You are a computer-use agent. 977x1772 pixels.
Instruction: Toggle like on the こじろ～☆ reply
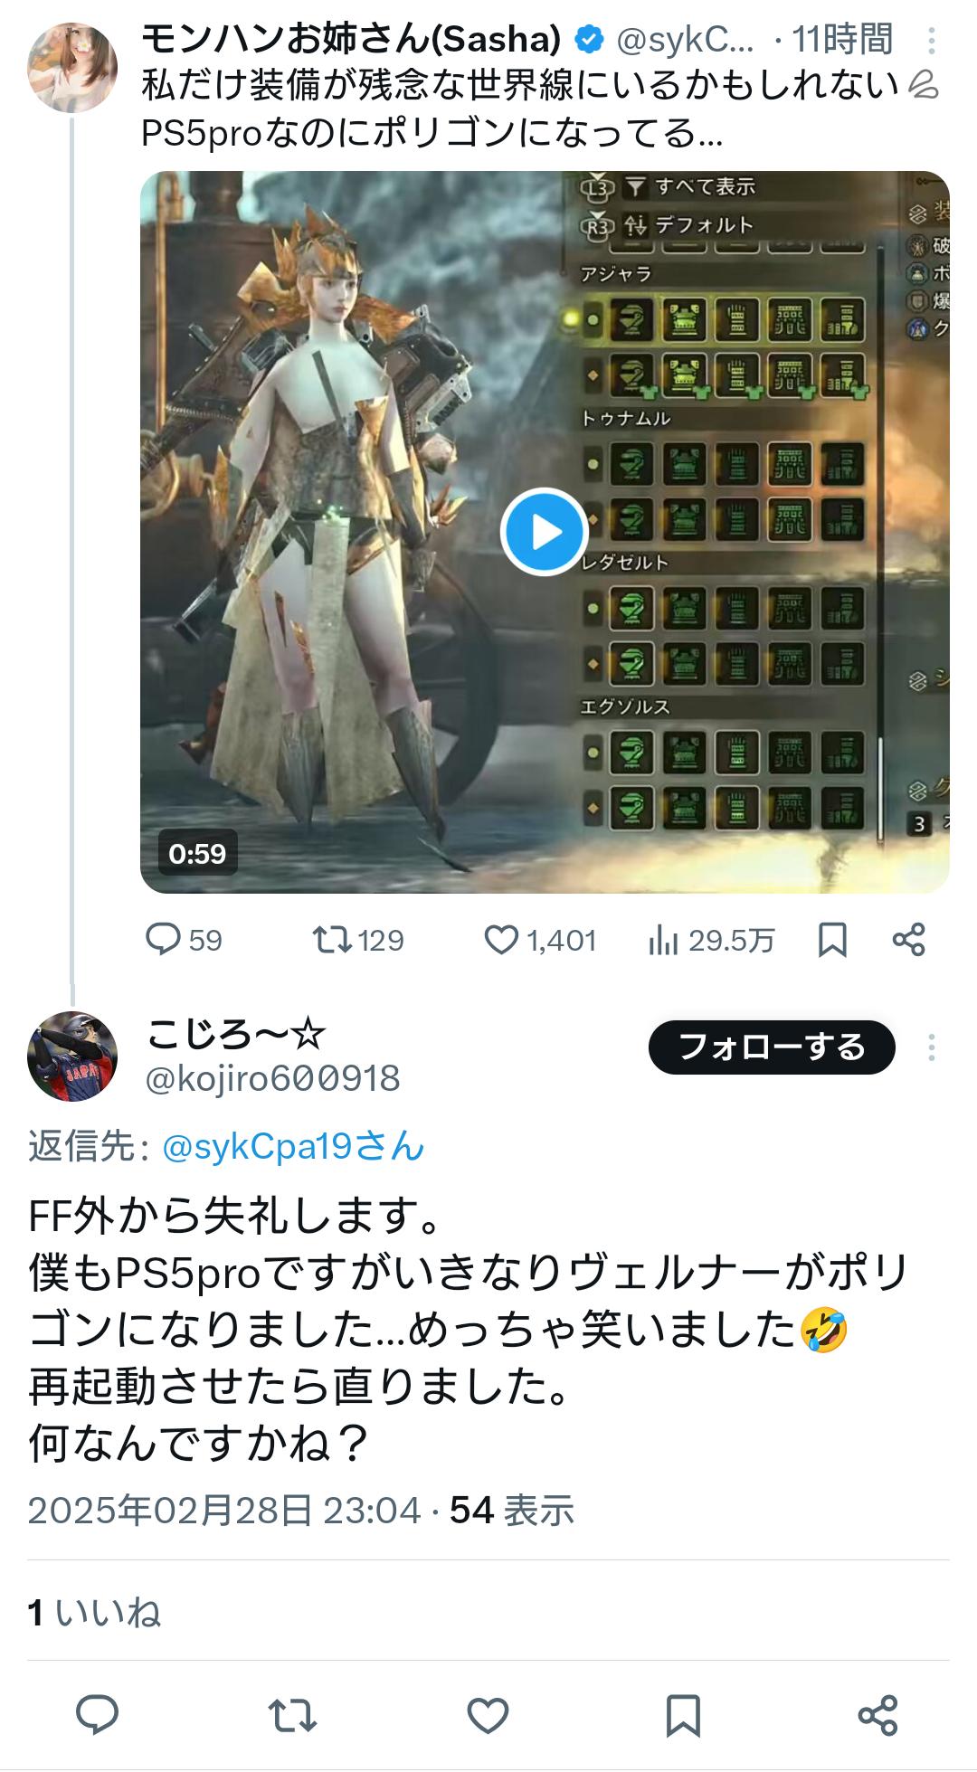tap(488, 1714)
